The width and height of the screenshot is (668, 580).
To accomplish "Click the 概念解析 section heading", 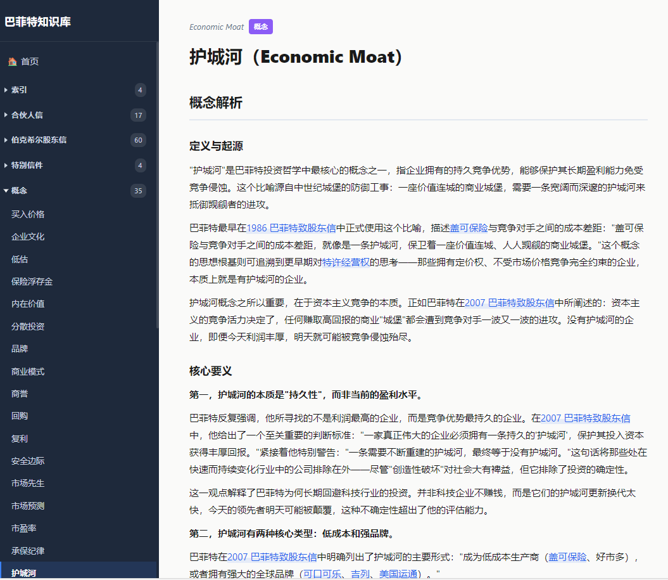I will pos(216,103).
